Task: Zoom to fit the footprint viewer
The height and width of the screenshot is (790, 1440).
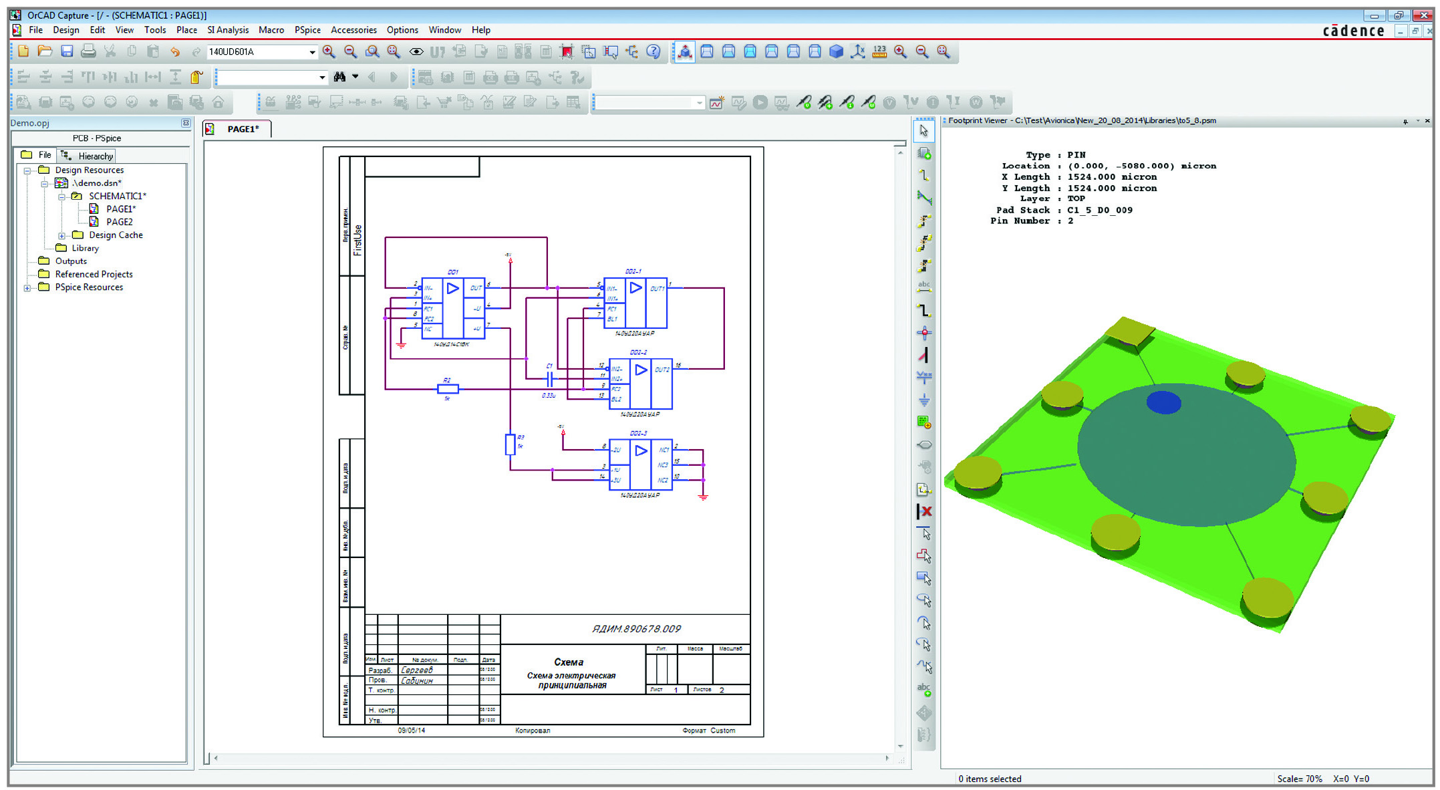Action: point(944,51)
